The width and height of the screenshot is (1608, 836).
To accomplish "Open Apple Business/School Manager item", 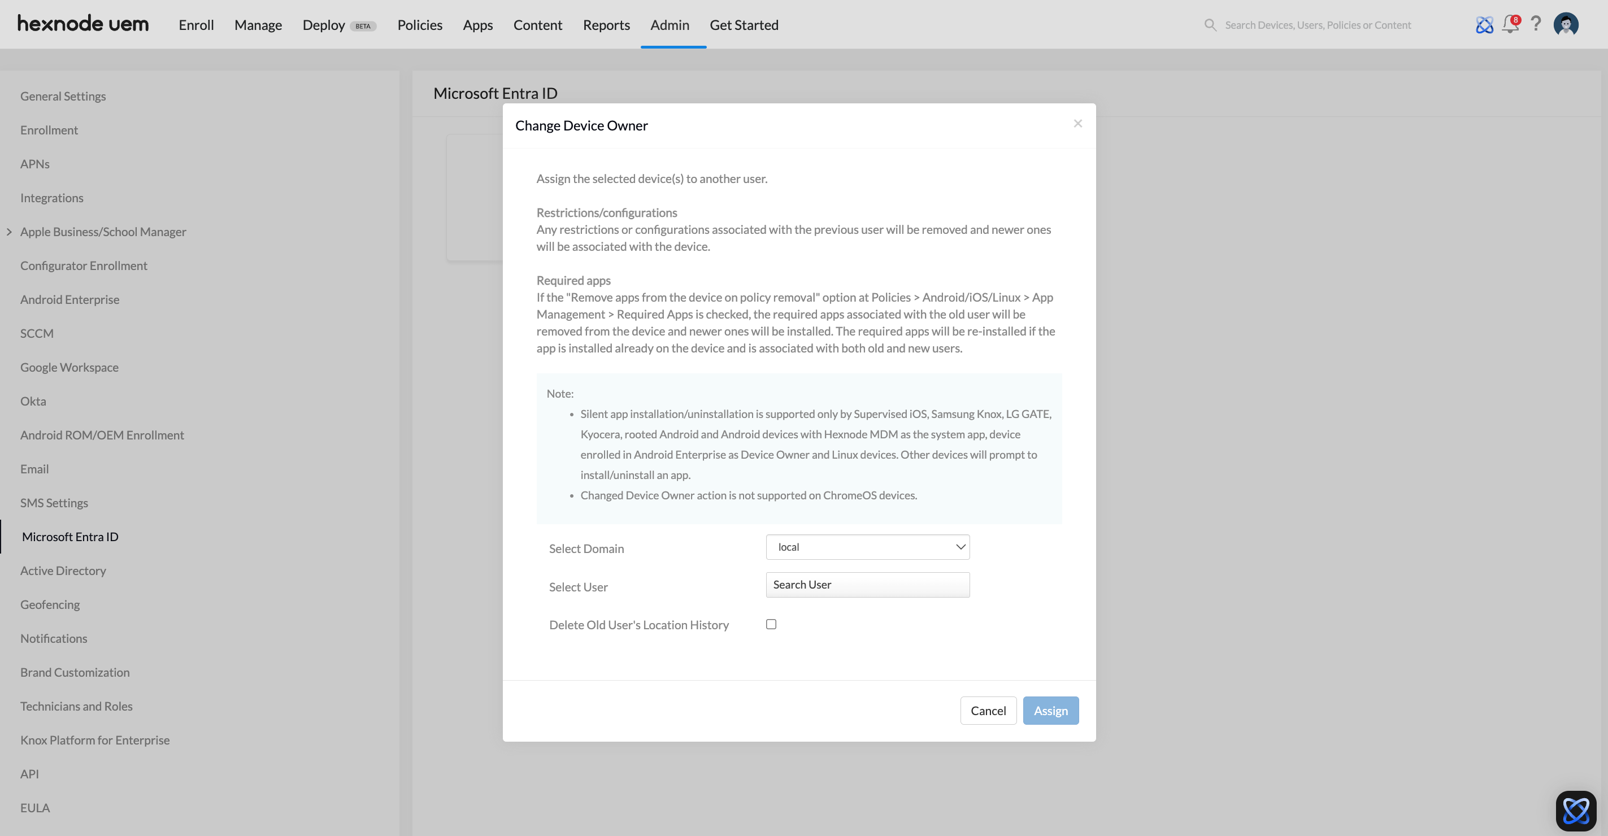I will (103, 232).
